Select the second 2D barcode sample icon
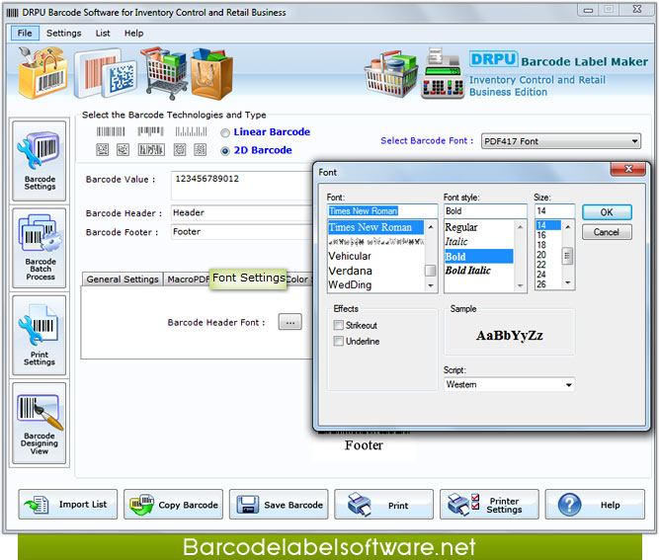The image size is (659, 560). [x=123, y=149]
